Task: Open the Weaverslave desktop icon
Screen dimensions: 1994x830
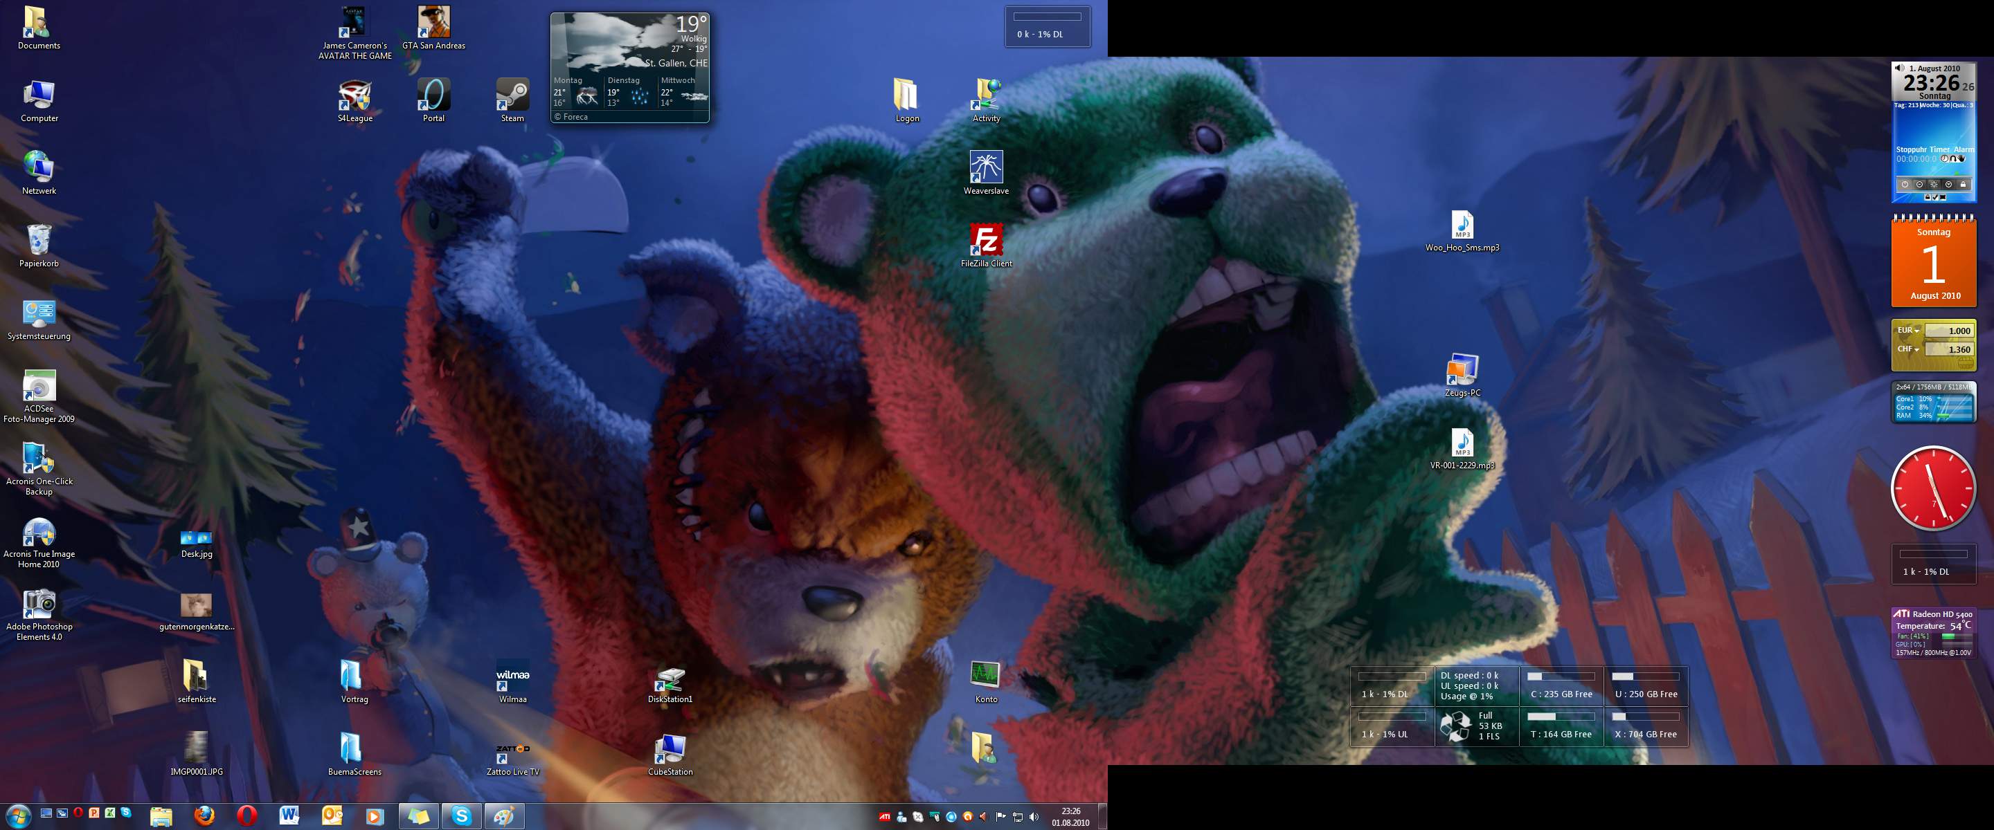Action: click(x=985, y=168)
